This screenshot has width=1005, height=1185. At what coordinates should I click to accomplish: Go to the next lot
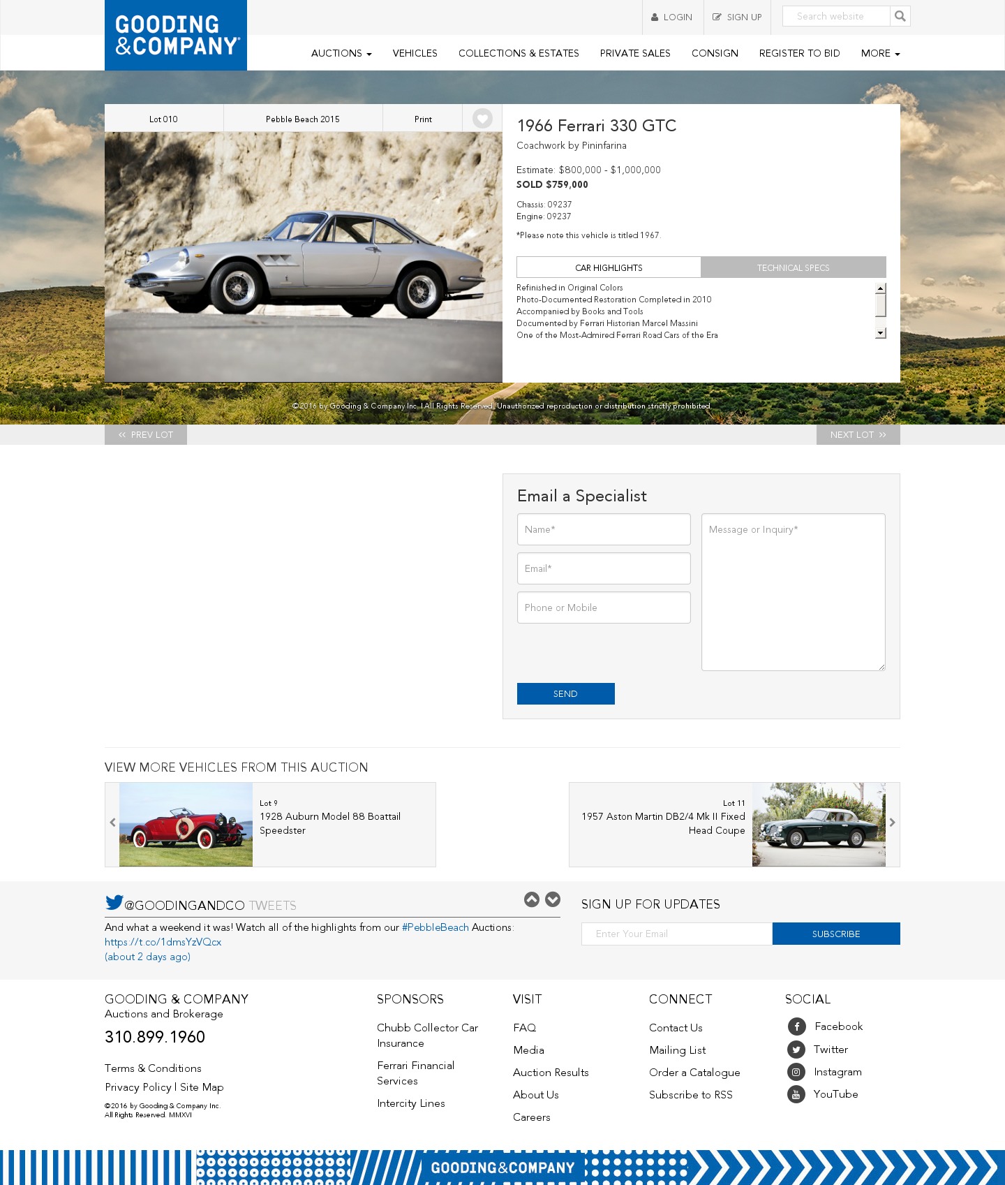[x=858, y=434]
